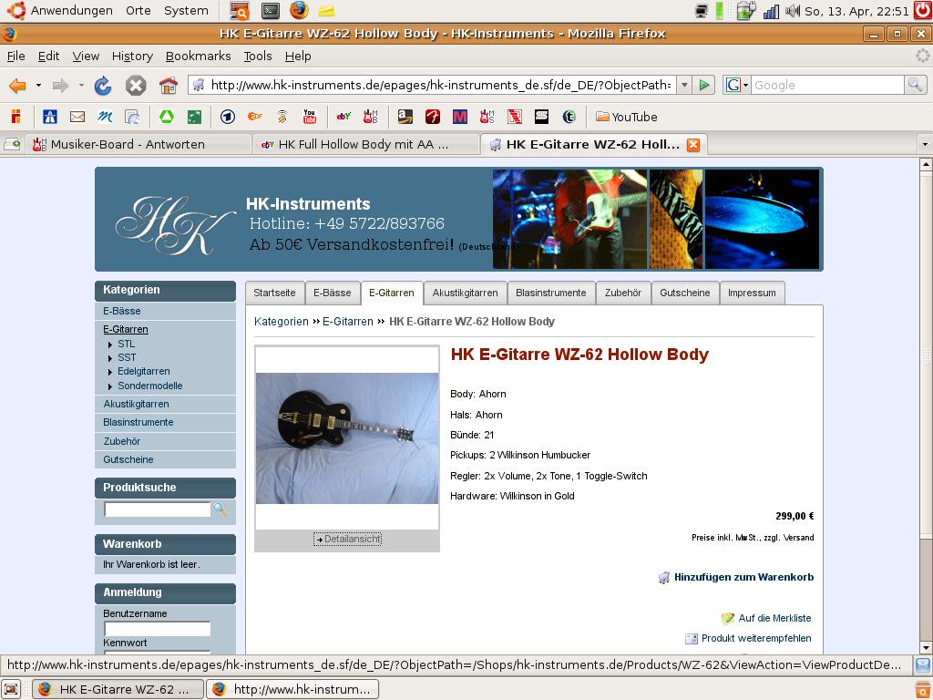
Task: Open the blue Autobahn sign bookmark
Action: 50,117
